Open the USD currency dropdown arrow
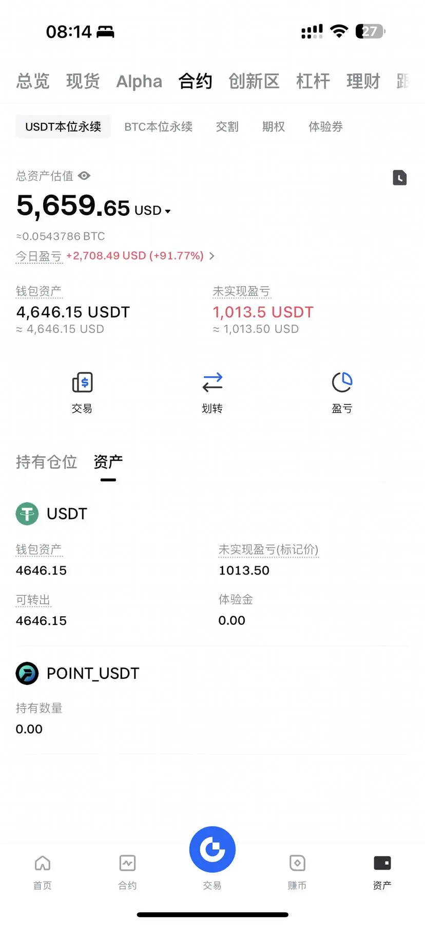 [x=167, y=211]
